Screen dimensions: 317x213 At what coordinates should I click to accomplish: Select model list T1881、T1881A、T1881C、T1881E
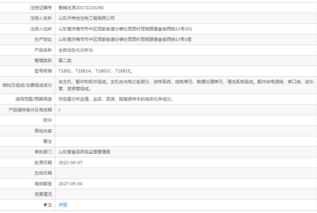[96, 71]
